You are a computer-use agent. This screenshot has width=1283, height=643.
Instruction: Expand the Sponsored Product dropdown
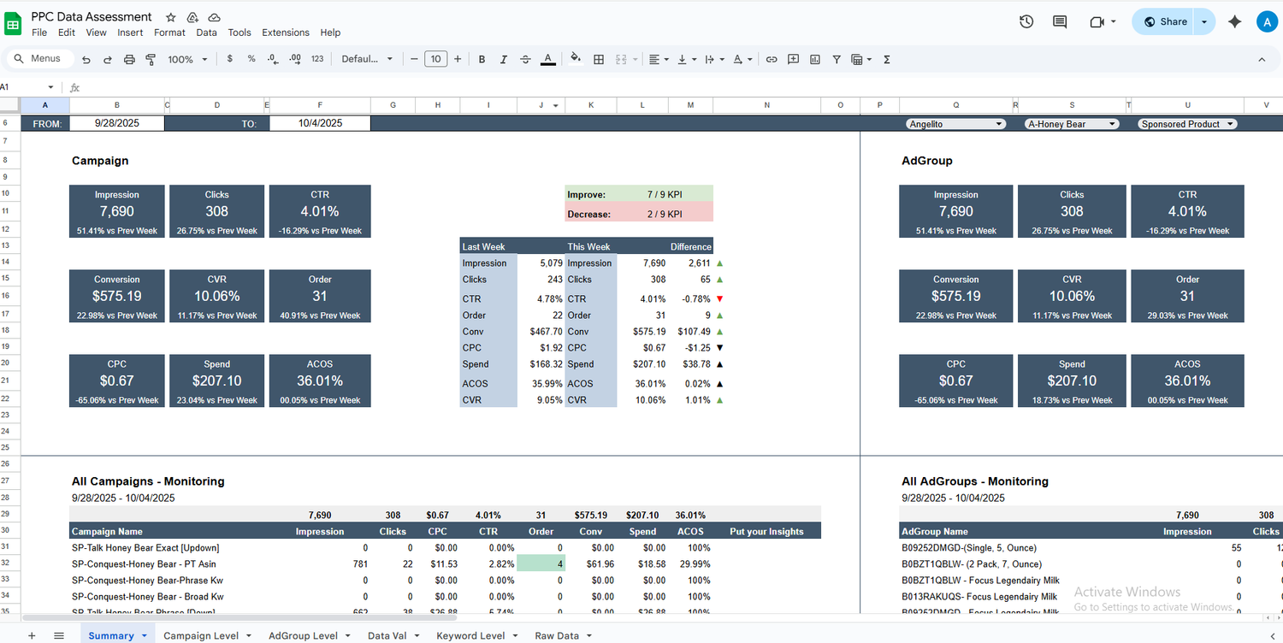point(1188,124)
